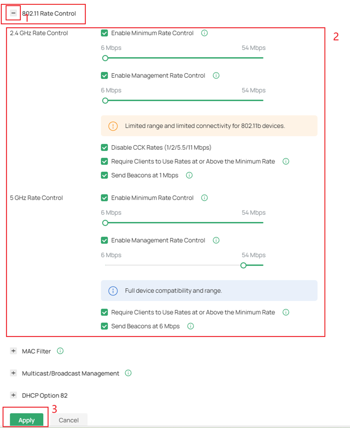Viewport: 350px width, 428px height.
Task: Click the info icon next to MAC Filter
Action: click(x=60, y=351)
